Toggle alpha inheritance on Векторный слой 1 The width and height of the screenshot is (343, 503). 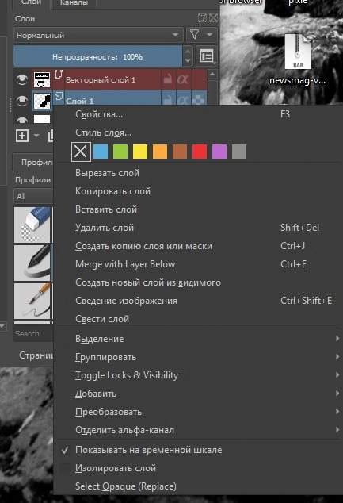coord(182,79)
